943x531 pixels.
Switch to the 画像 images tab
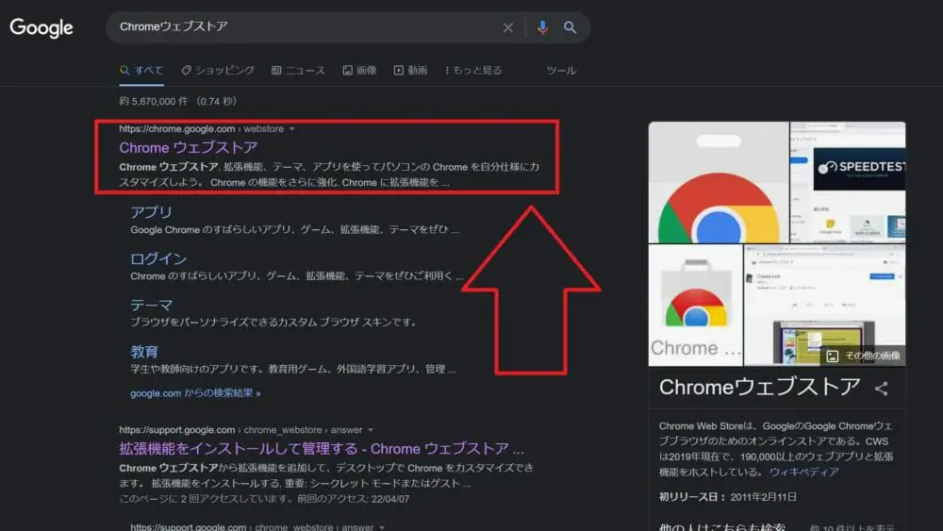(x=359, y=71)
